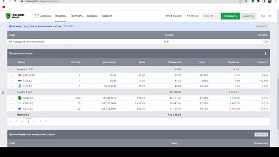
Task: Sort by the Прибыль column header
Action: click(x=234, y=62)
